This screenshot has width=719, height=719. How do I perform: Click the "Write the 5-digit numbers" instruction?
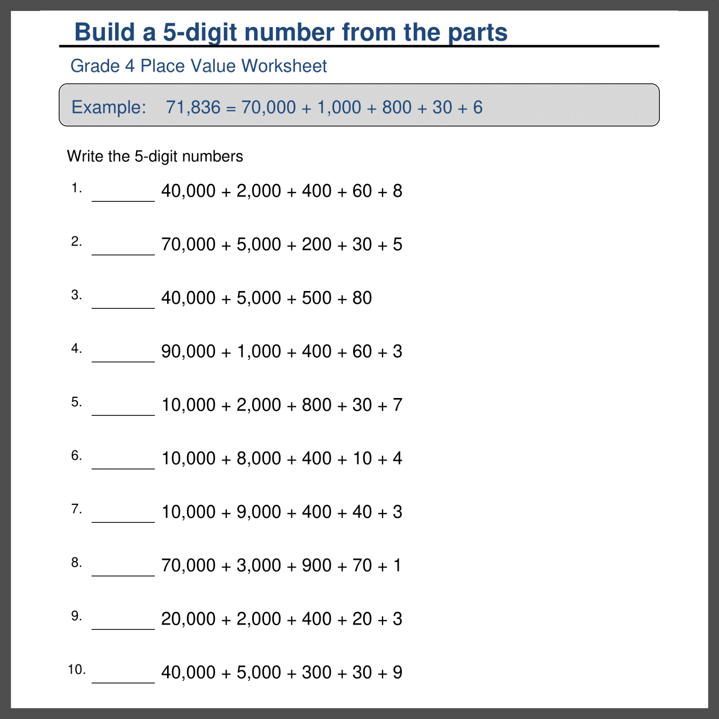coord(155,156)
